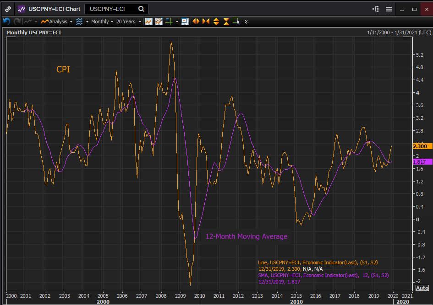Open the Analysis menu
Image resolution: width=433 pixels, height=305 pixels.
[x=57, y=21]
